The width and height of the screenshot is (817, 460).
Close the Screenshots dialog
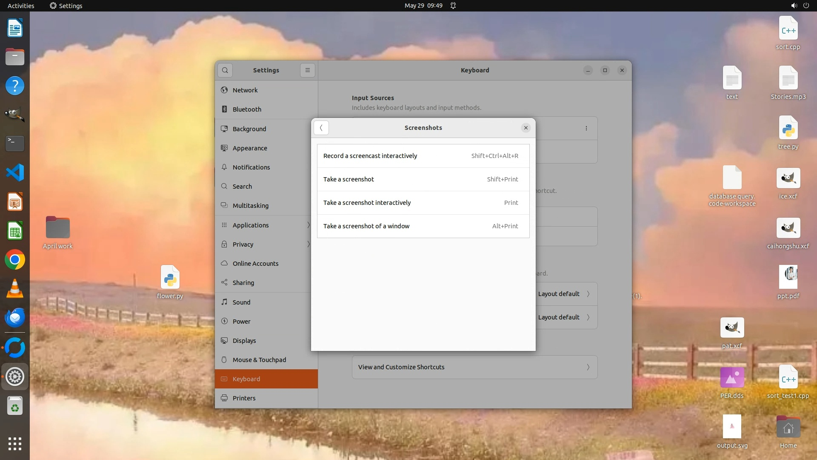tap(526, 128)
